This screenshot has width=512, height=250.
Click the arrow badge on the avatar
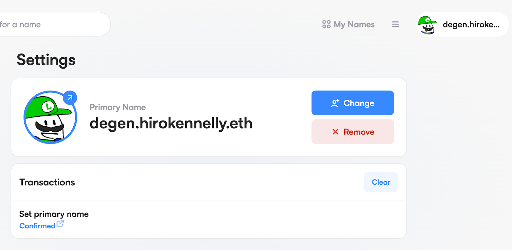[x=70, y=98]
